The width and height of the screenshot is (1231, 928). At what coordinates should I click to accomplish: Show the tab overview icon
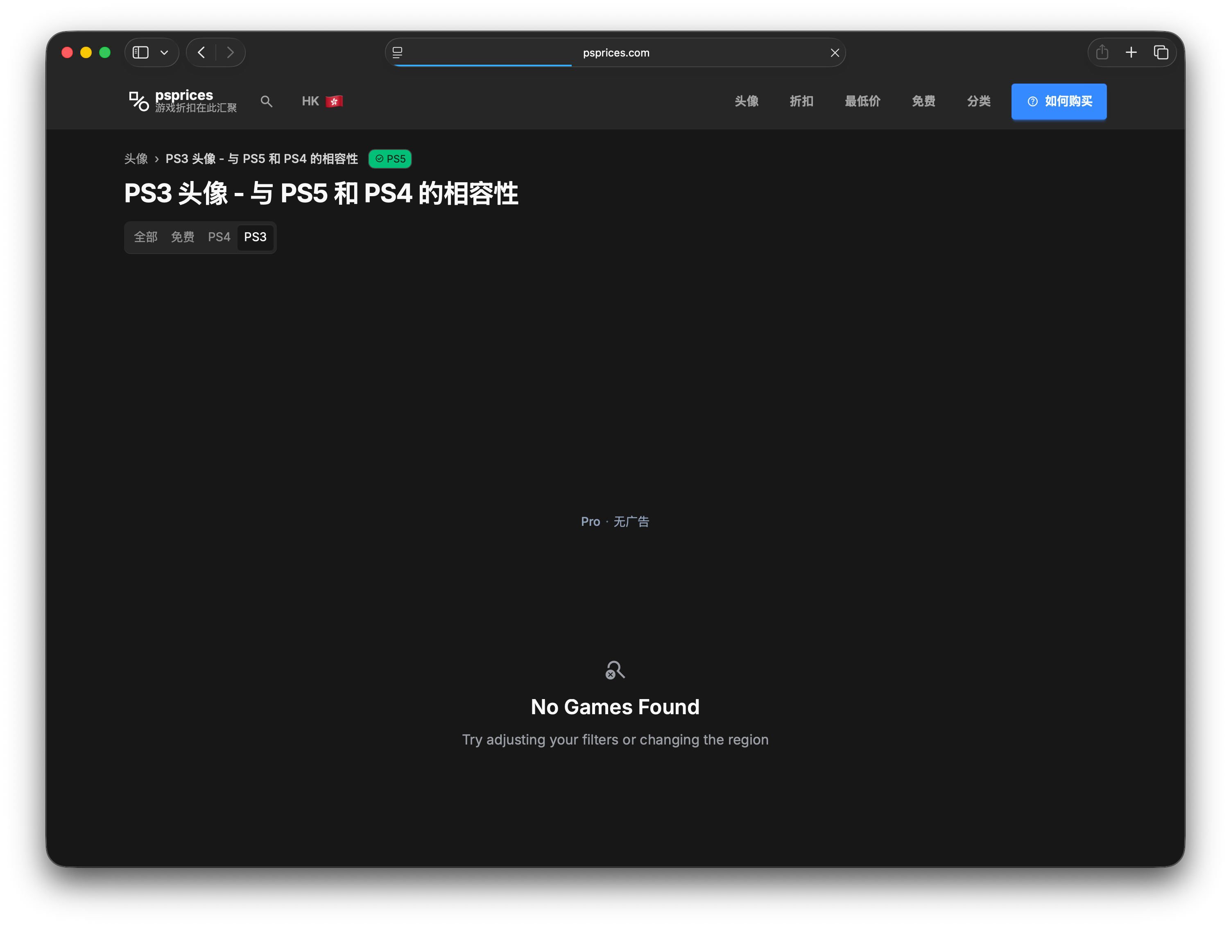pos(1161,52)
